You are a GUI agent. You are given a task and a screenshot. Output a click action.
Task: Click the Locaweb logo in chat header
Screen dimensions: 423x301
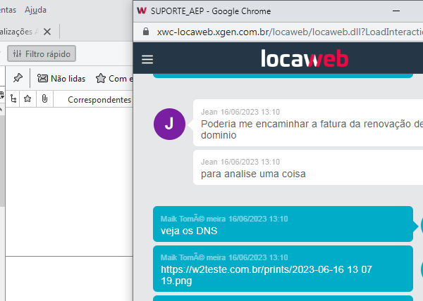(305, 58)
